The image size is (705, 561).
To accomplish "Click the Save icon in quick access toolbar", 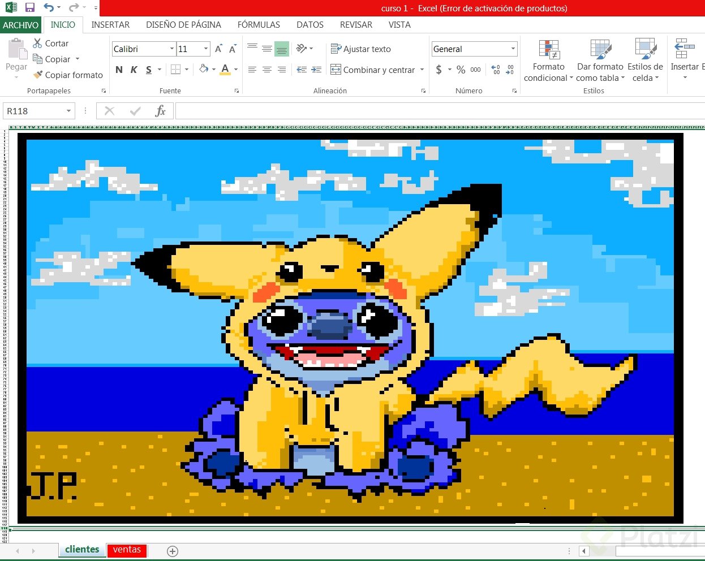I will [30, 8].
